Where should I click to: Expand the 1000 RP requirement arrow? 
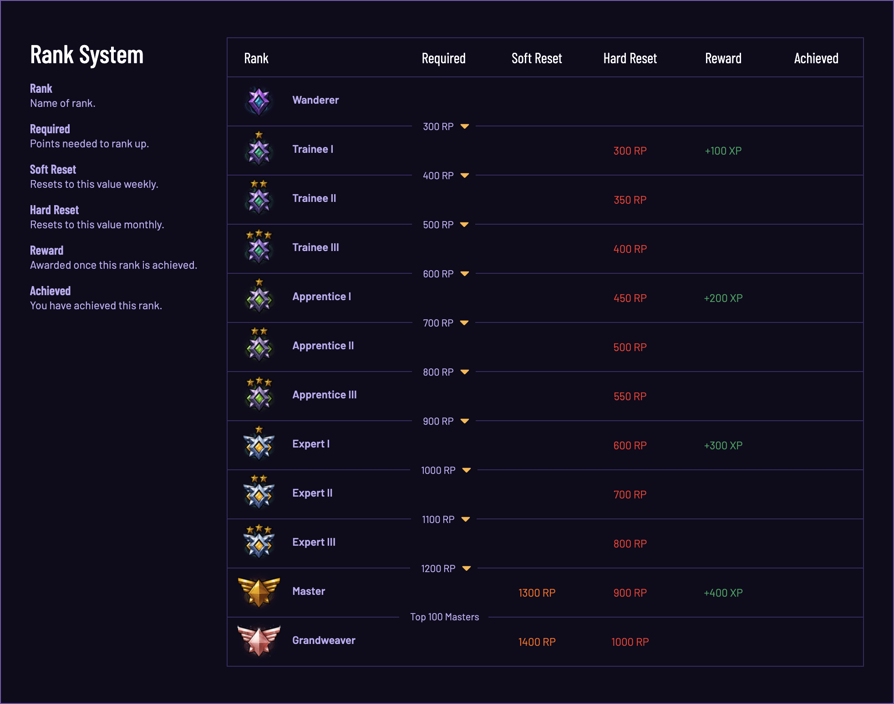(466, 470)
